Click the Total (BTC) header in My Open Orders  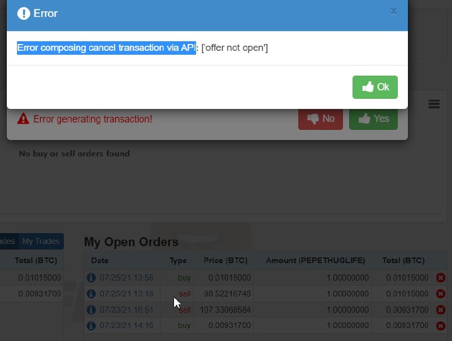coord(403,260)
